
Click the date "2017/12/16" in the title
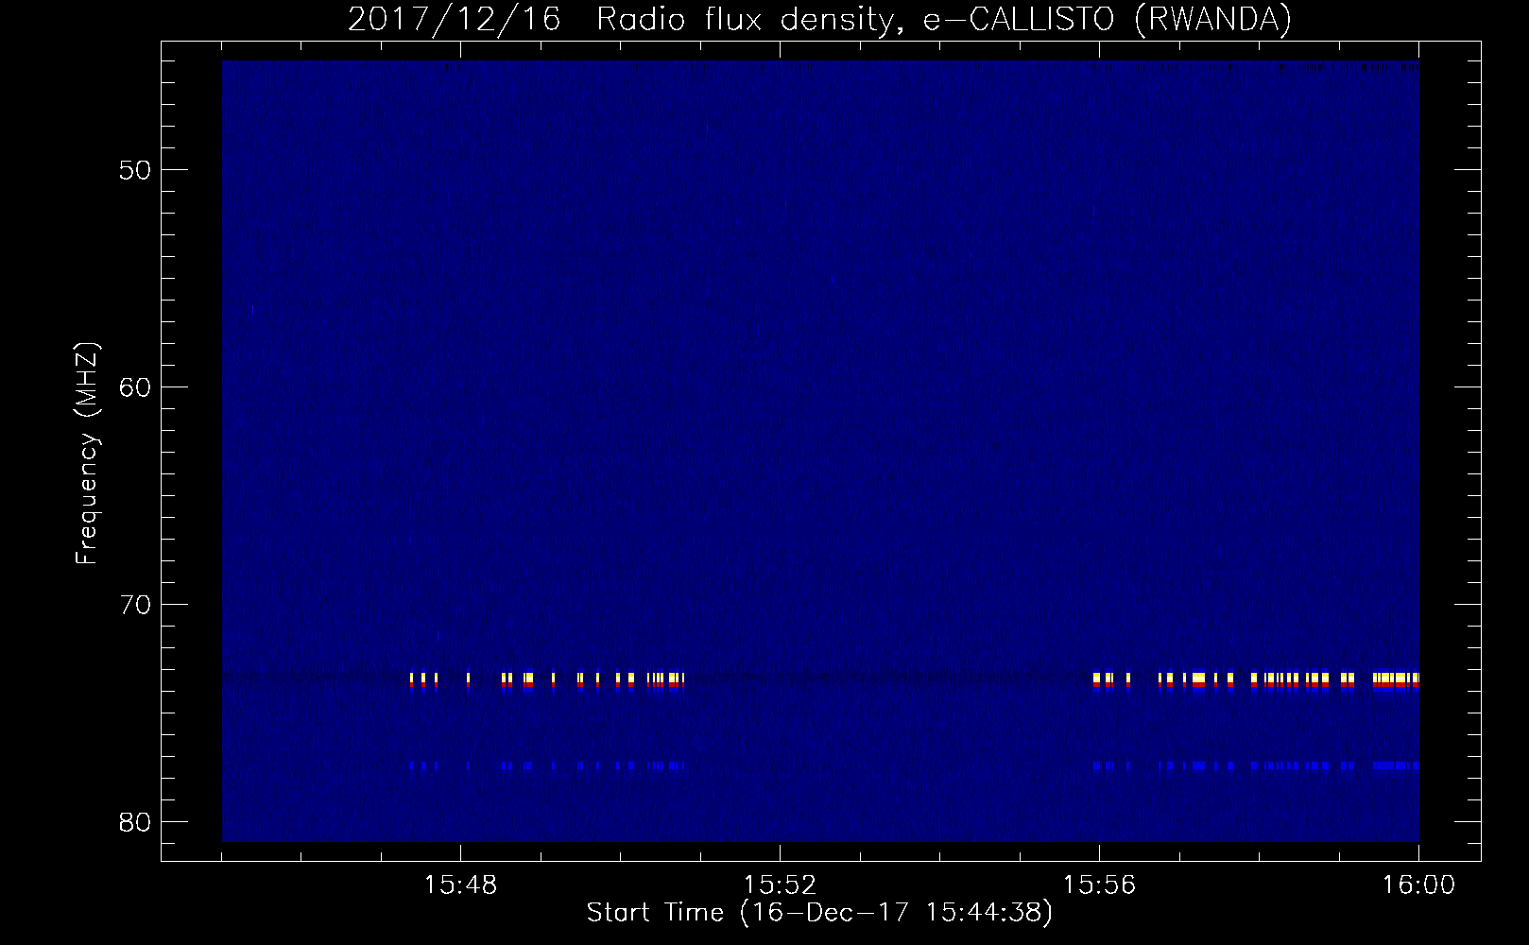pyautogui.click(x=454, y=19)
